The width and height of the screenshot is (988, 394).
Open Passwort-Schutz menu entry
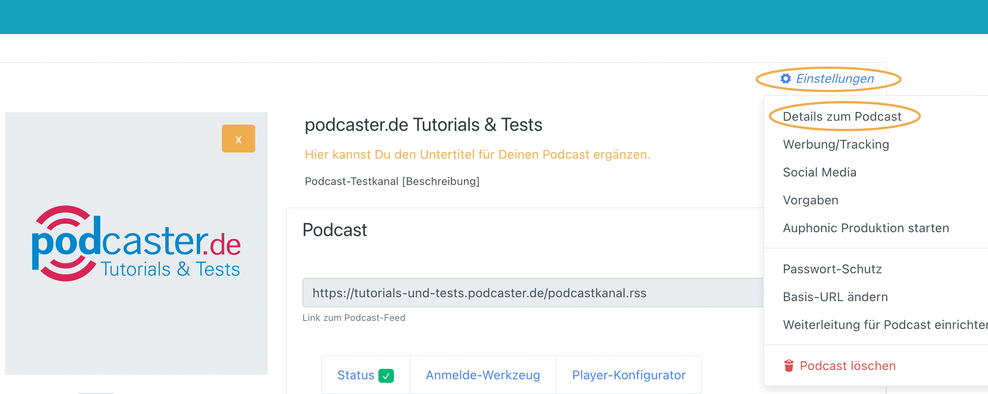(832, 269)
